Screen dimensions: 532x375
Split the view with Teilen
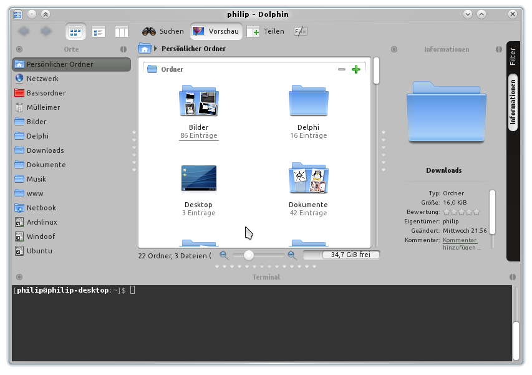266,31
